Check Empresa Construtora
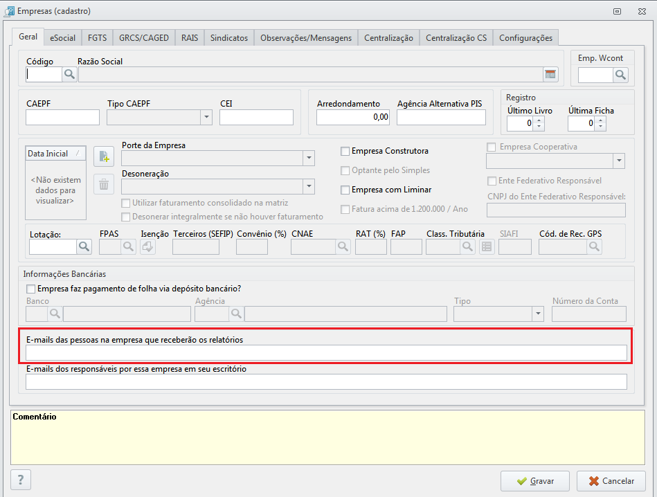 click(x=345, y=152)
